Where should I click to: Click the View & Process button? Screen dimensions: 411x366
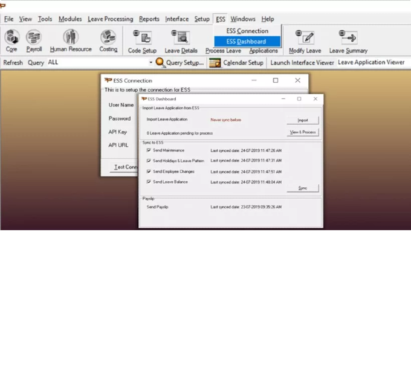[303, 132]
